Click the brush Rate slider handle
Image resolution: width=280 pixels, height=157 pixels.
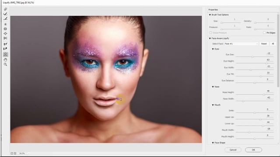tap(255, 29)
